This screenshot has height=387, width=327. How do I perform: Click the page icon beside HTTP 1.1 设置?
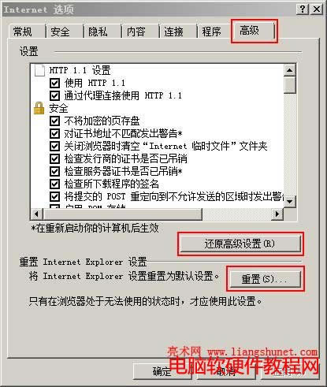click(x=39, y=70)
